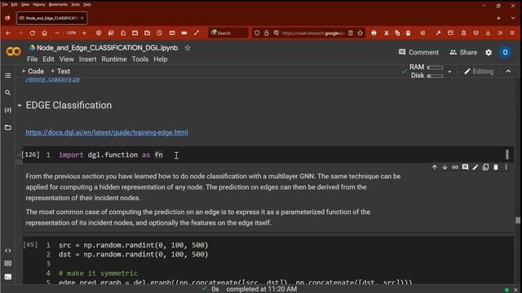Open the File menu
Screen dimensions: 522x293
[x=32, y=59]
